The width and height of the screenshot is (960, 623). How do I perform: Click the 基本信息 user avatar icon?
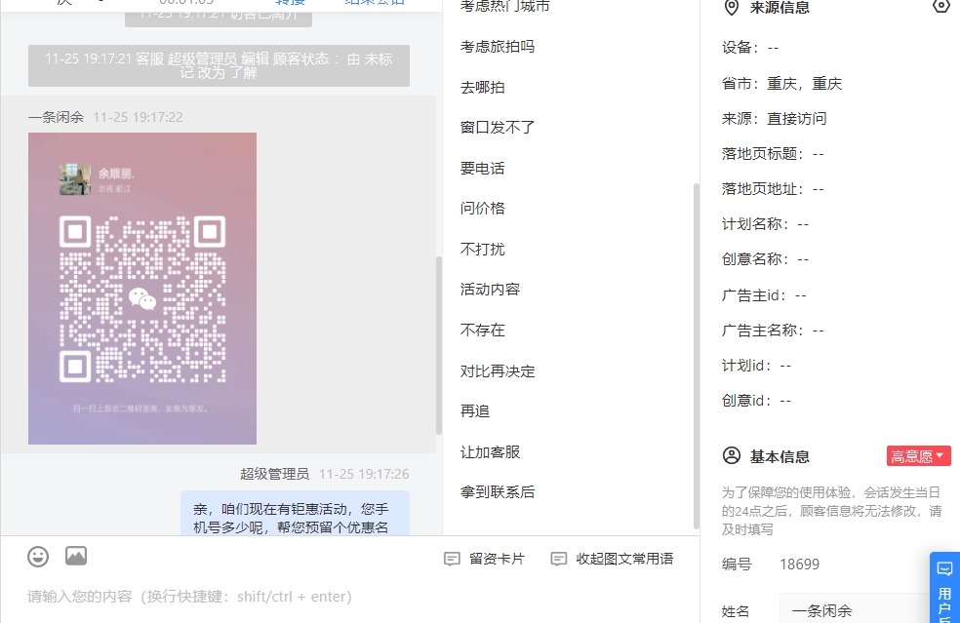tap(732, 456)
